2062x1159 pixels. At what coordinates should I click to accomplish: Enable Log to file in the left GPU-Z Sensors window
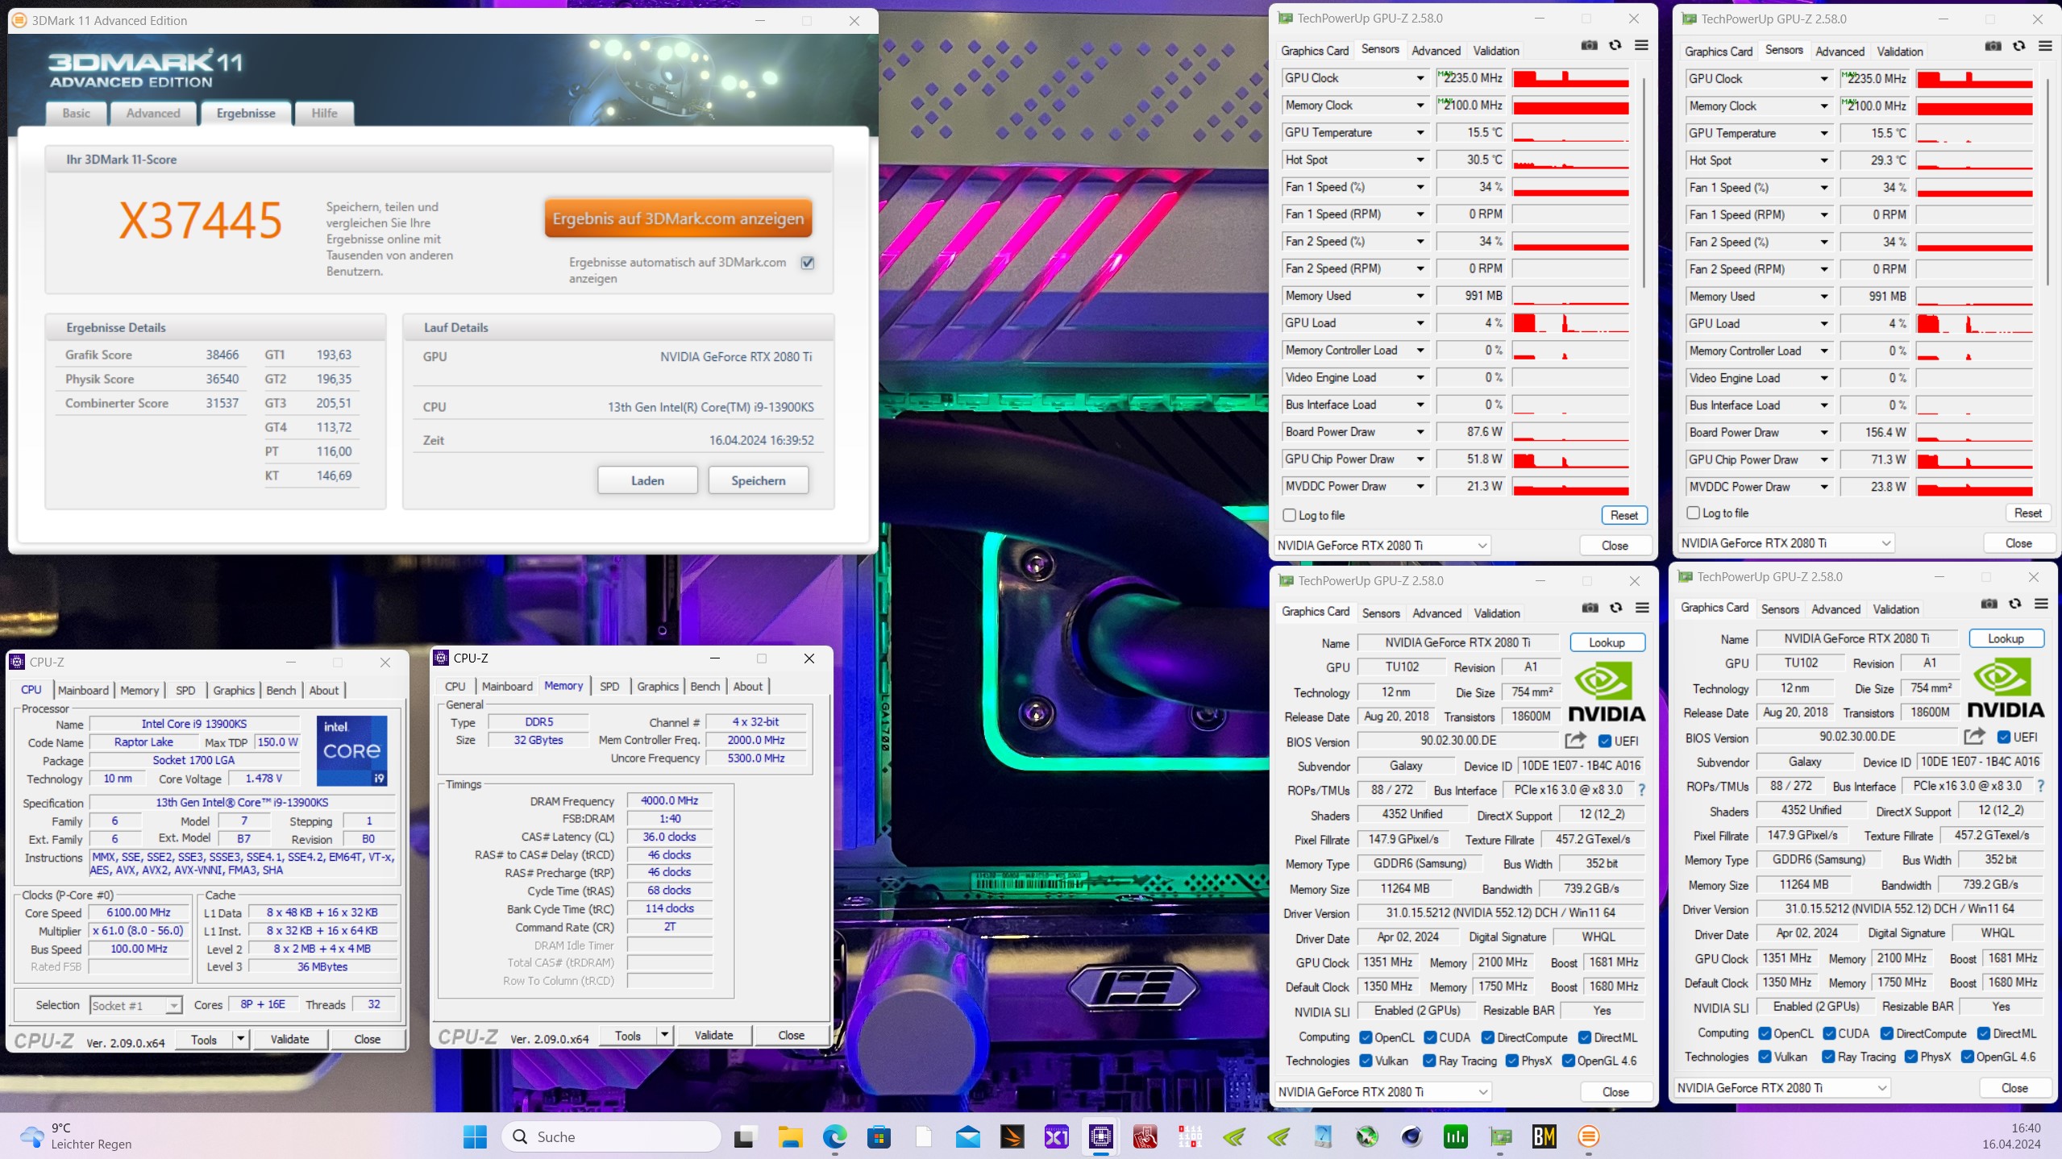1289,515
